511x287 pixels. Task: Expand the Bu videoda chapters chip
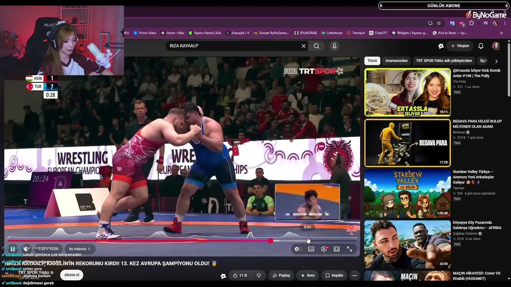click(x=79, y=249)
